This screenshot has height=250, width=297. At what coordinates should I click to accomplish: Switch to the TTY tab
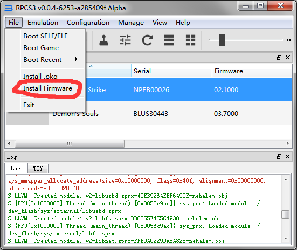[x=38, y=168]
